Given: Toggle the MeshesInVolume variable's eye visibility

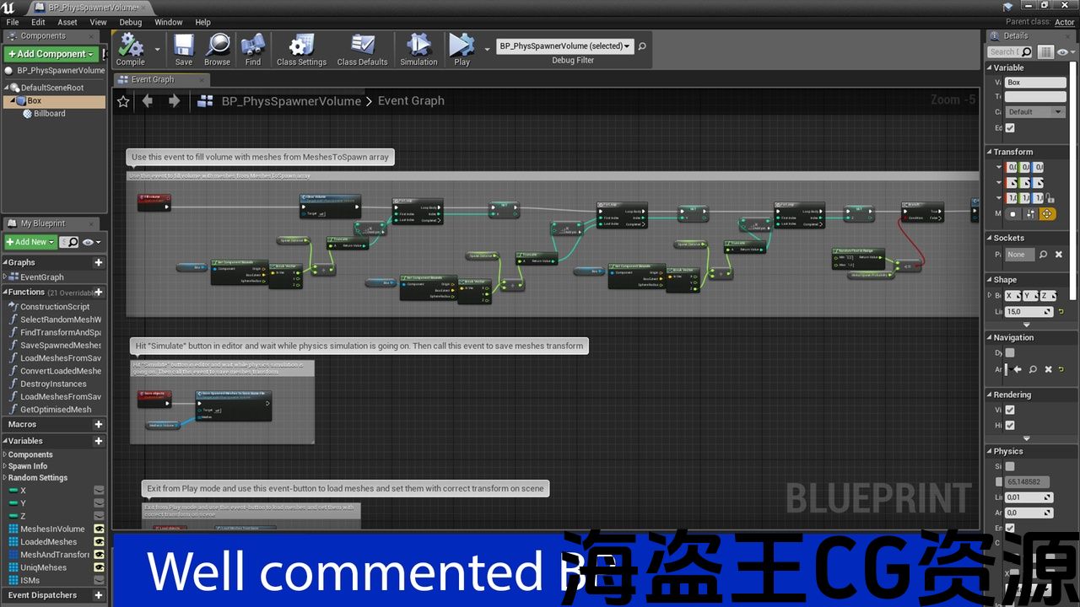Looking at the screenshot, I should (99, 529).
